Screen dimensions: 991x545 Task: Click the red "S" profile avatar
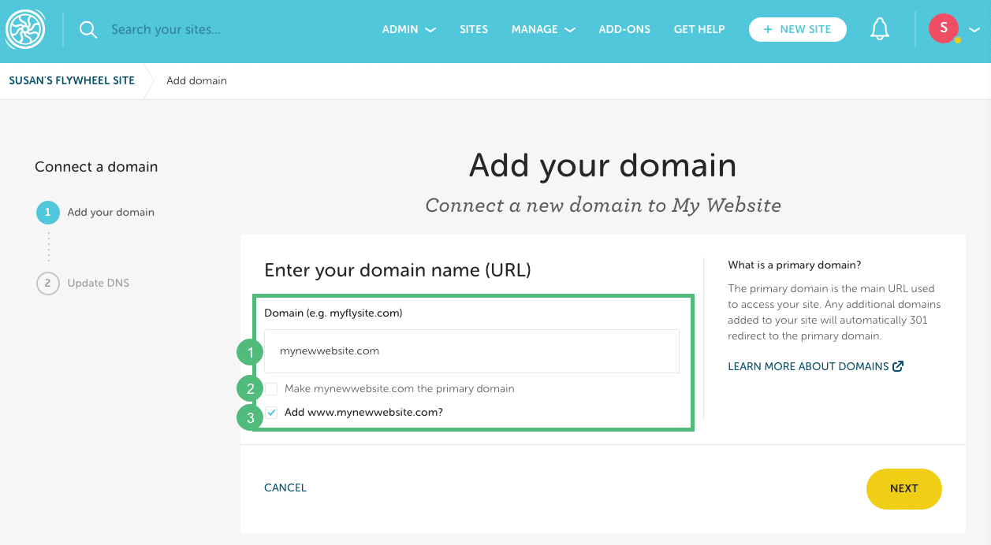(943, 28)
